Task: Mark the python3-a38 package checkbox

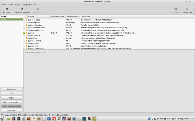Action: click(x=25, y=38)
